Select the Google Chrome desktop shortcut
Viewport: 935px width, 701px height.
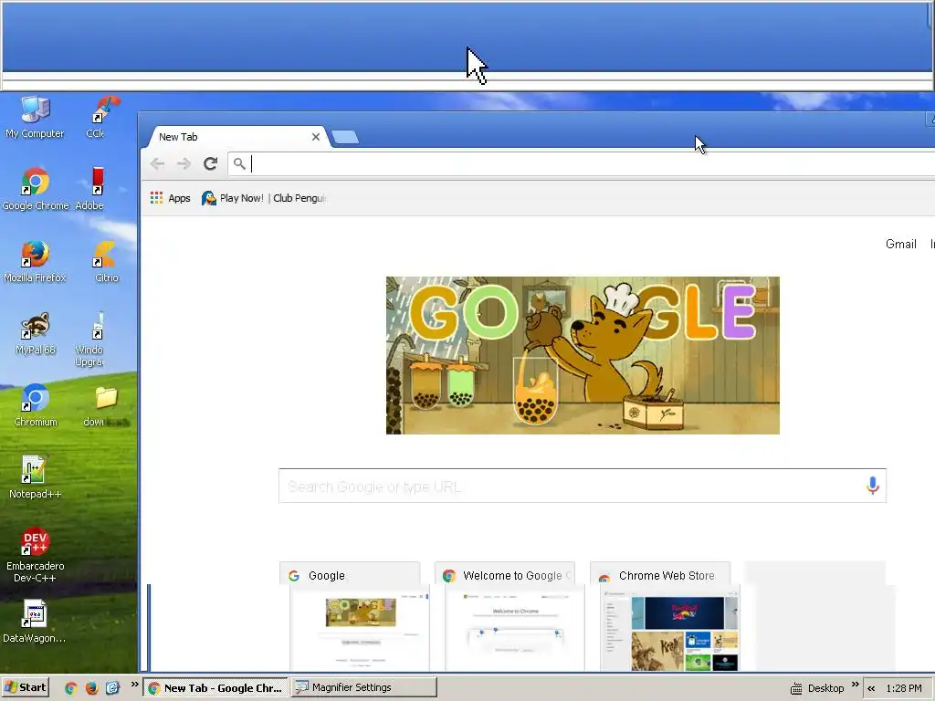tap(36, 189)
